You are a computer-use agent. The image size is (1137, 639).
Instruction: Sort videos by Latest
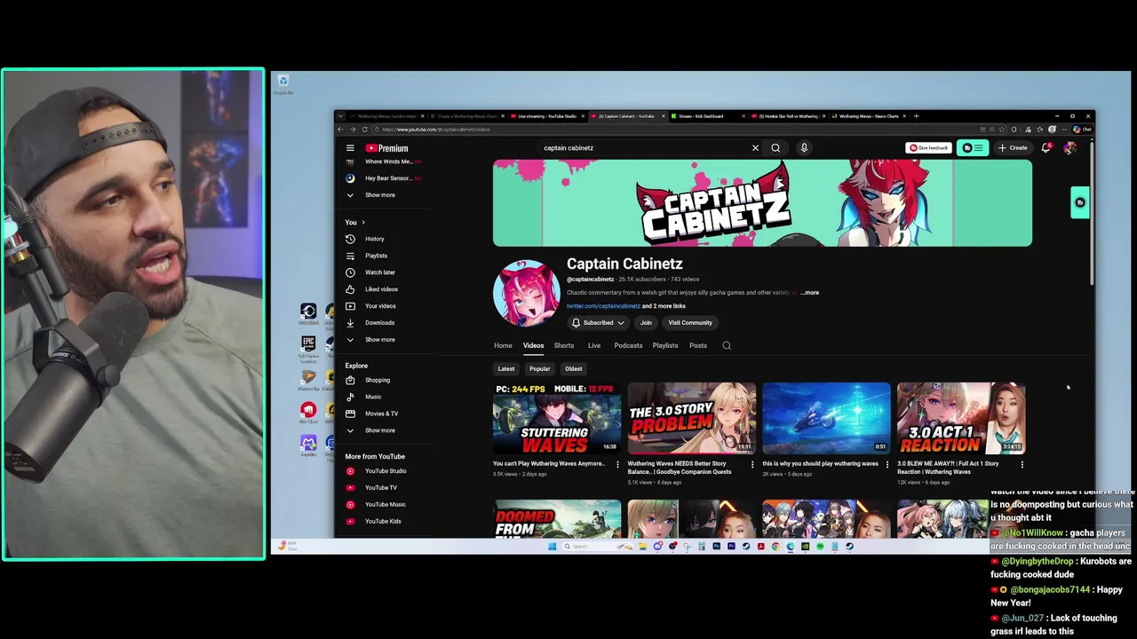point(506,369)
